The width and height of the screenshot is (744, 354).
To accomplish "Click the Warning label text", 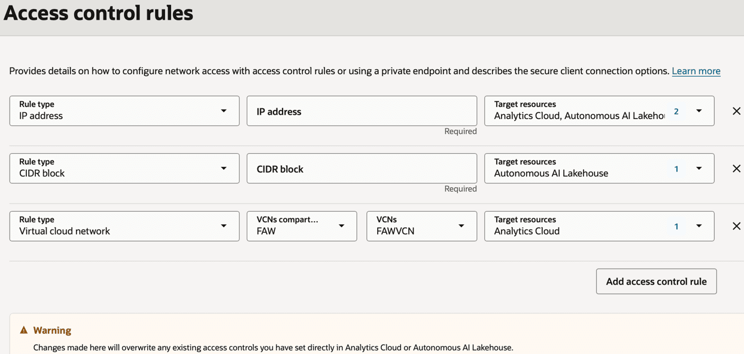I will click(x=52, y=330).
